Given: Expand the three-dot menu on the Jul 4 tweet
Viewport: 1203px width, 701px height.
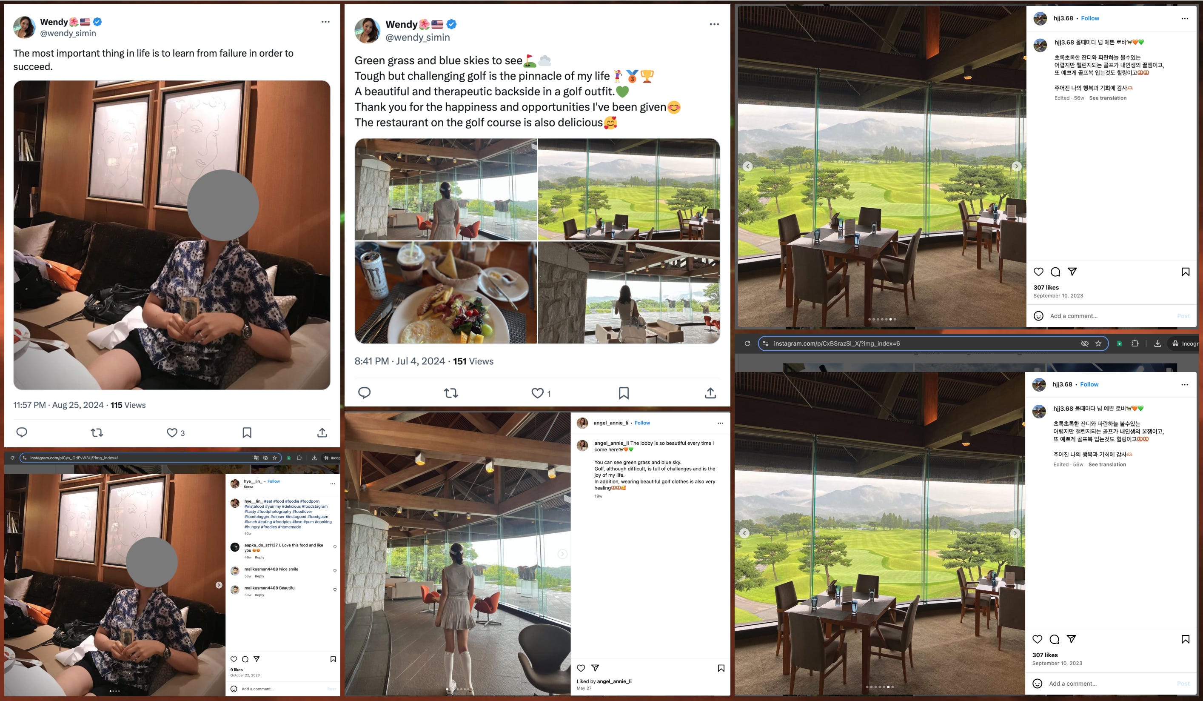Looking at the screenshot, I should (x=714, y=24).
